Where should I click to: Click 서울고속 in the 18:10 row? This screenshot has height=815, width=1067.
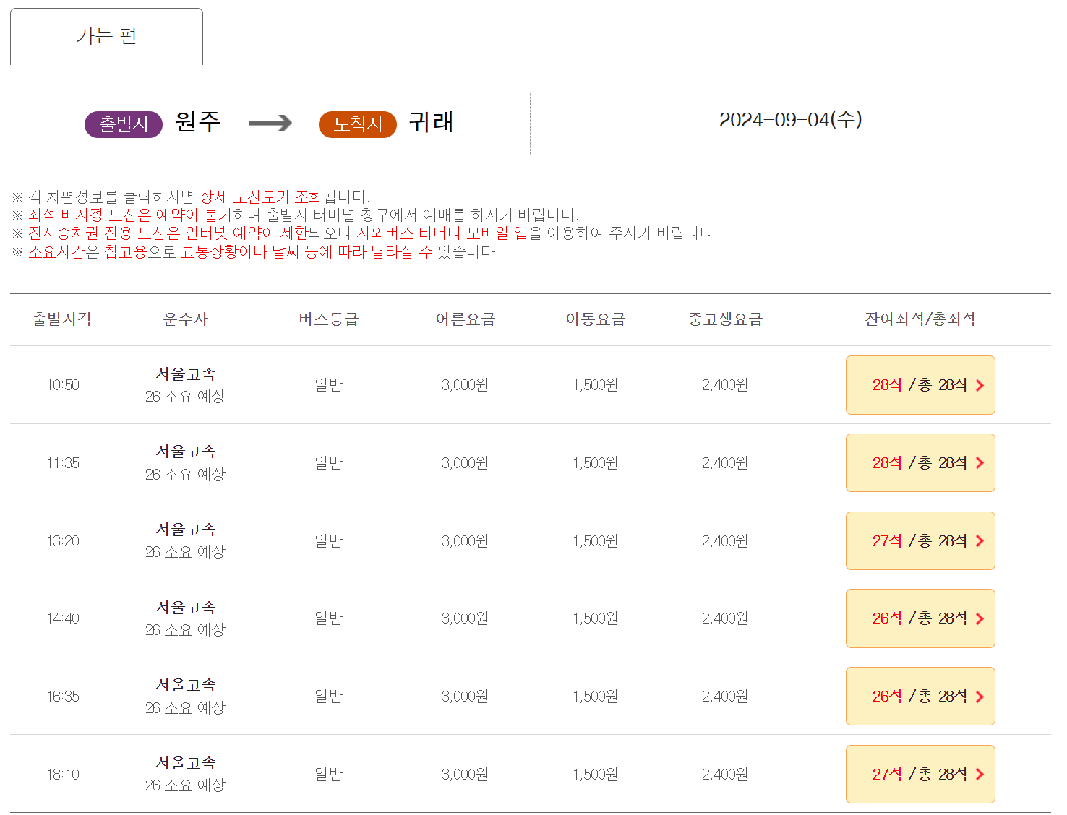click(x=186, y=763)
